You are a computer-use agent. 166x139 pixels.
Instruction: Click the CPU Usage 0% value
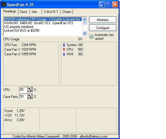click(80, 39)
